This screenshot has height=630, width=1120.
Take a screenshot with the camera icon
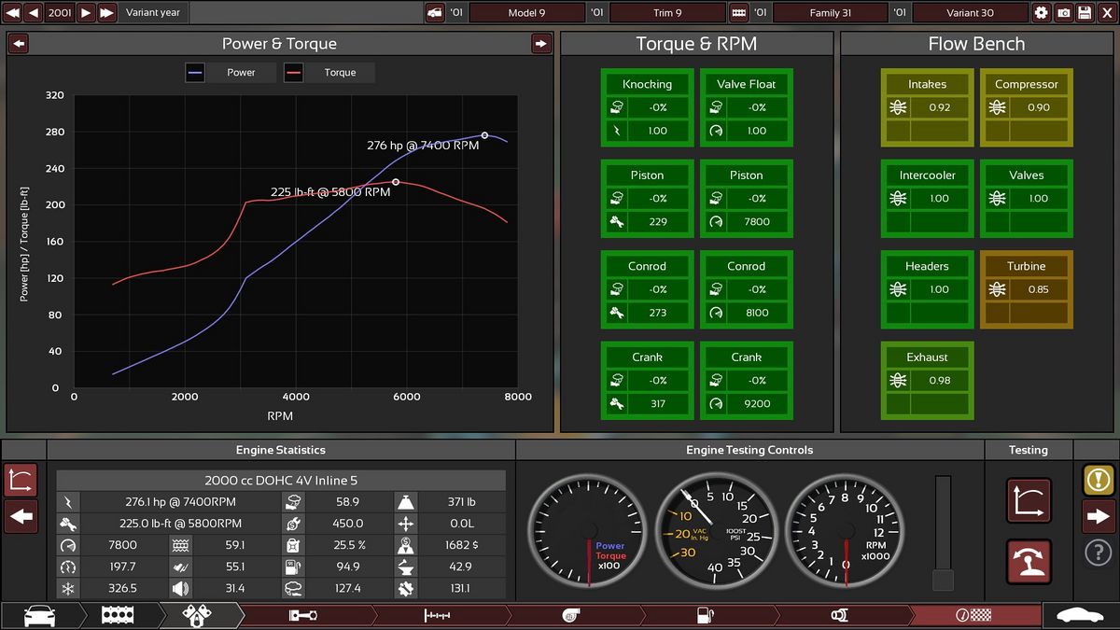tap(1063, 13)
